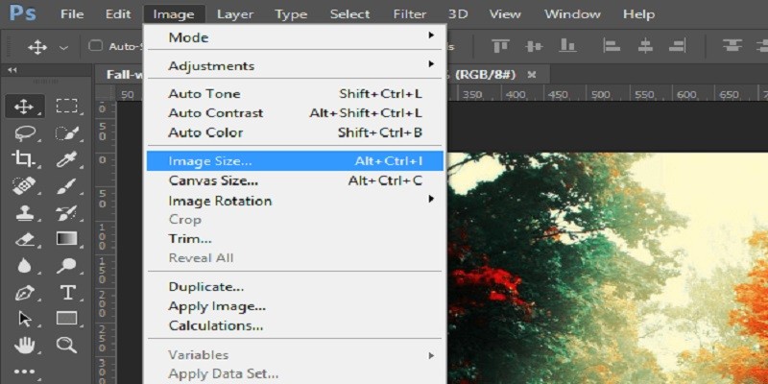This screenshot has width=768, height=384.
Task: Select the Clone Stamp tool
Action: coord(24,212)
